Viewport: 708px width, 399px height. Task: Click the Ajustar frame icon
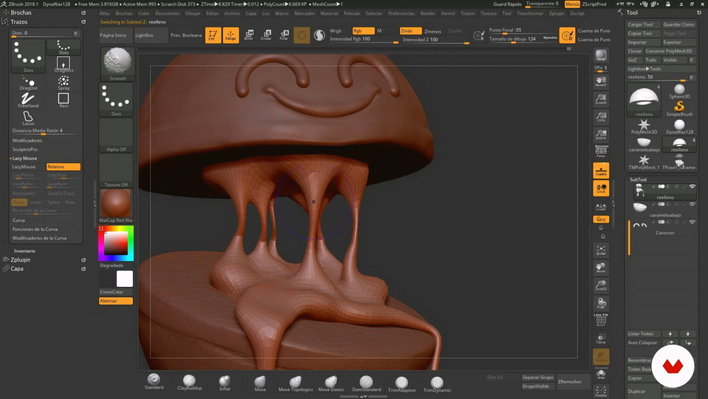pyautogui.click(x=601, y=250)
